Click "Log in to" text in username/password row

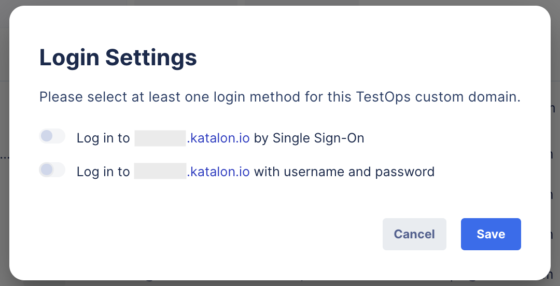pos(103,171)
